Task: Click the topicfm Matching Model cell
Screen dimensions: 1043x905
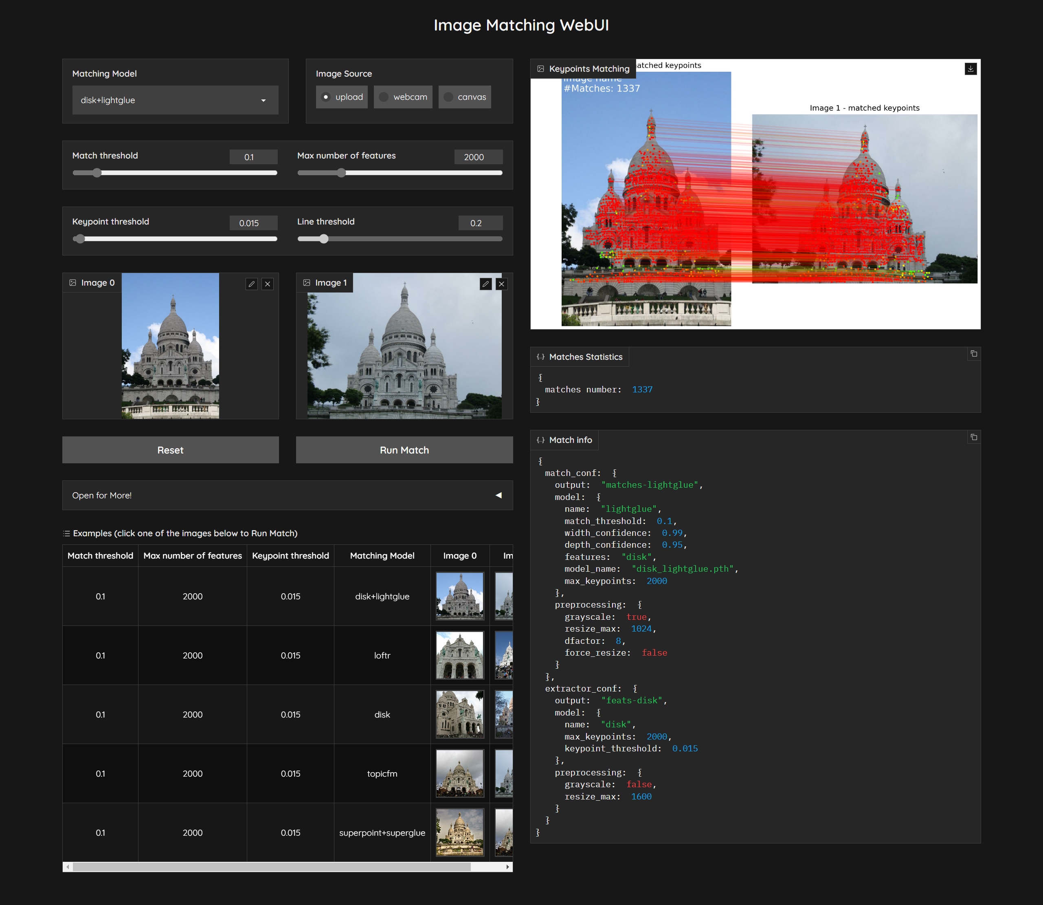Action: [x=382, y=774]
